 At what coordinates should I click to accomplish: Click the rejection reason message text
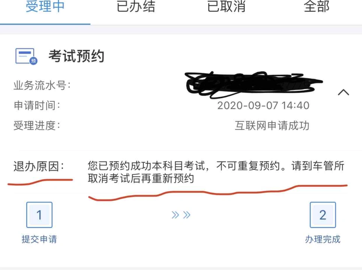click(x=216, y=172)
